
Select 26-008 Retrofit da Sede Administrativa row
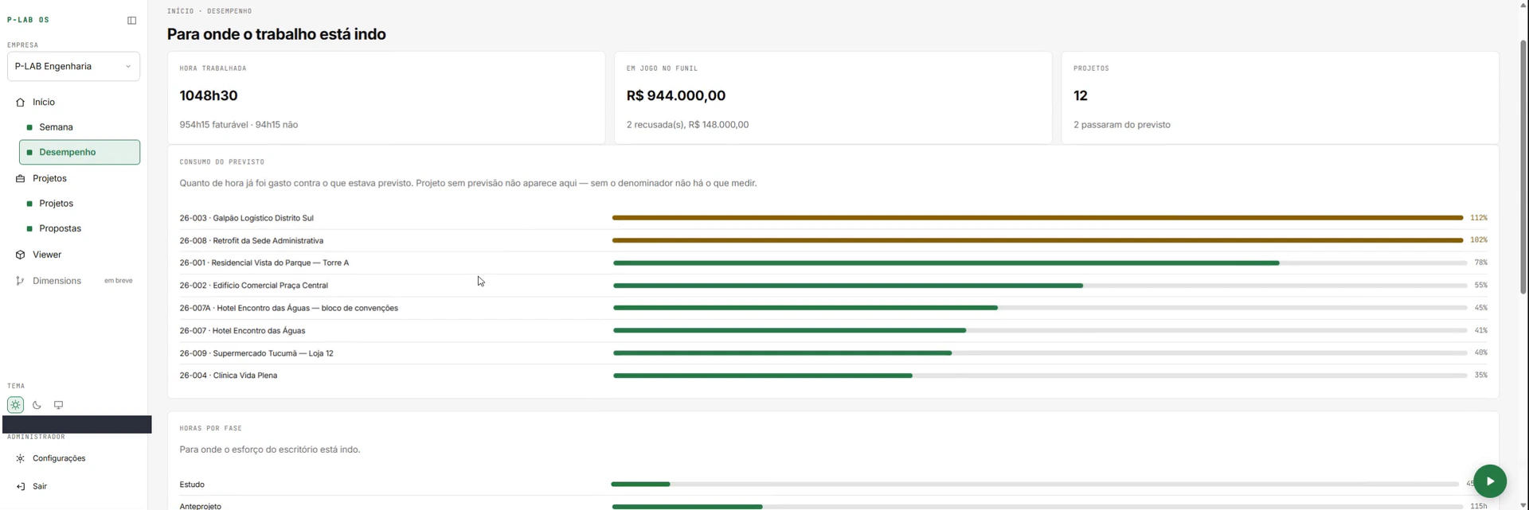click(x=833, y=240)
